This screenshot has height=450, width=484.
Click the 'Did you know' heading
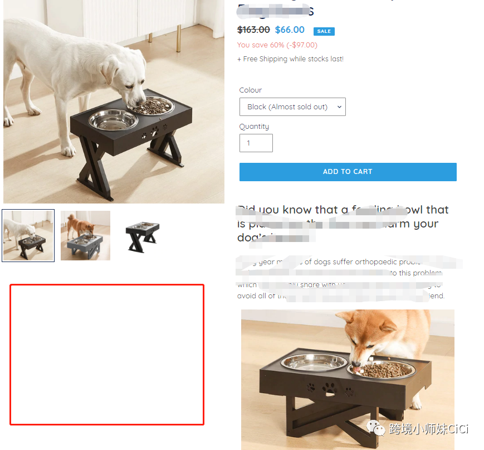(x=343, y=224)
